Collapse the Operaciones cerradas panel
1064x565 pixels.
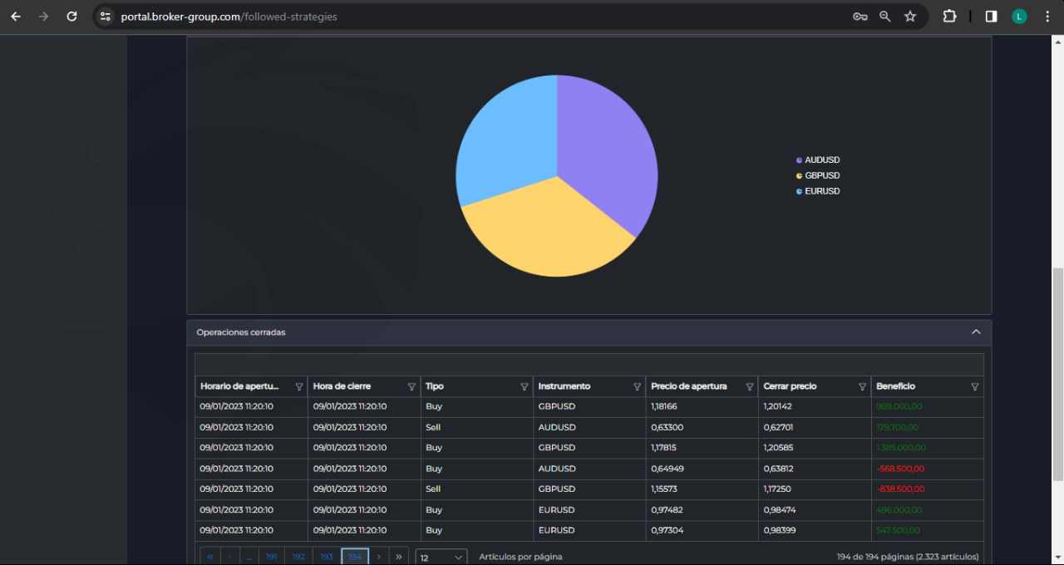coord(976,332)
